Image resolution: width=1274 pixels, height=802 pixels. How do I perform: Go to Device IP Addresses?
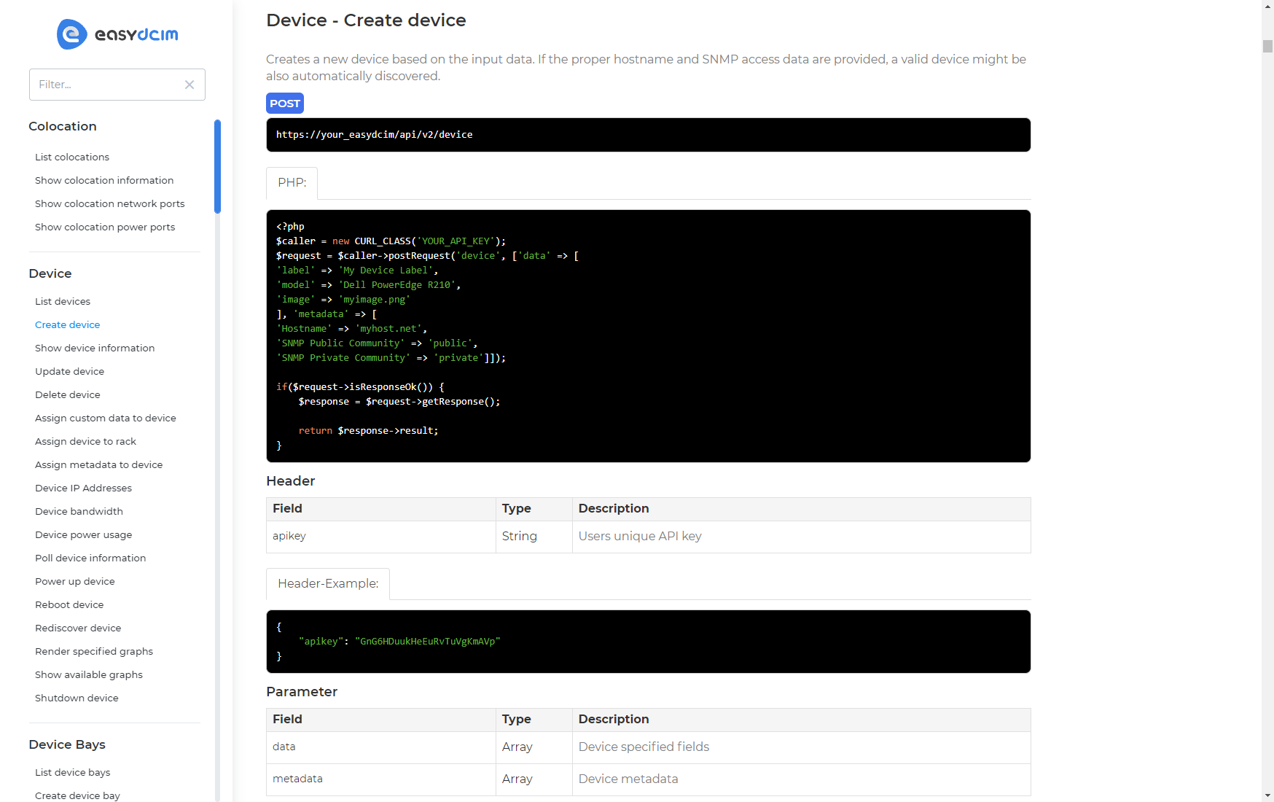coord(83,488)
